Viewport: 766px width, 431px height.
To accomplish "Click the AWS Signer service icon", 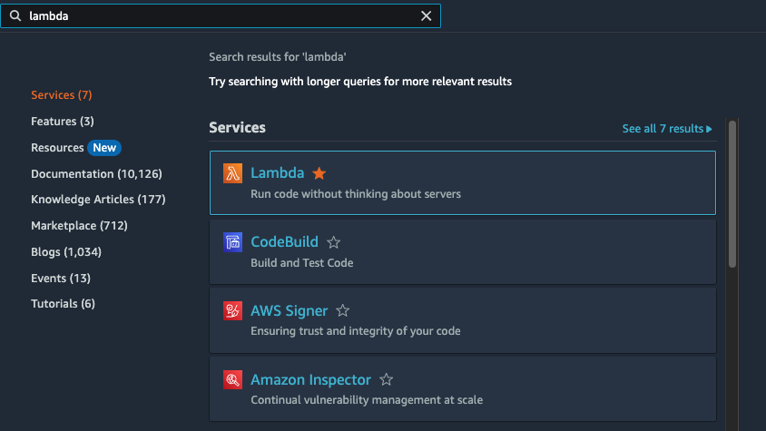I will click(232, 311).
